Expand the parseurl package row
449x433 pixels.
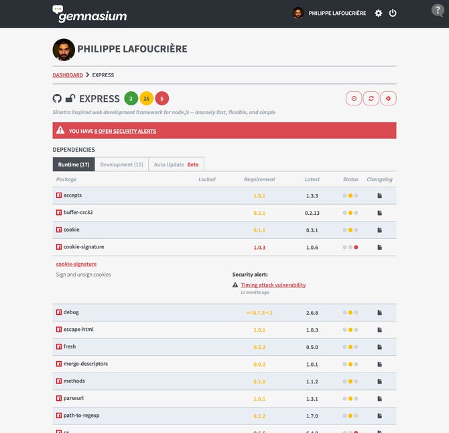click(x=224, y=399)
